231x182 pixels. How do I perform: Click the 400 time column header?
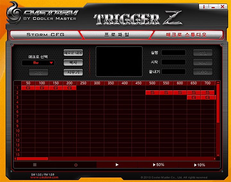point(124,83)
